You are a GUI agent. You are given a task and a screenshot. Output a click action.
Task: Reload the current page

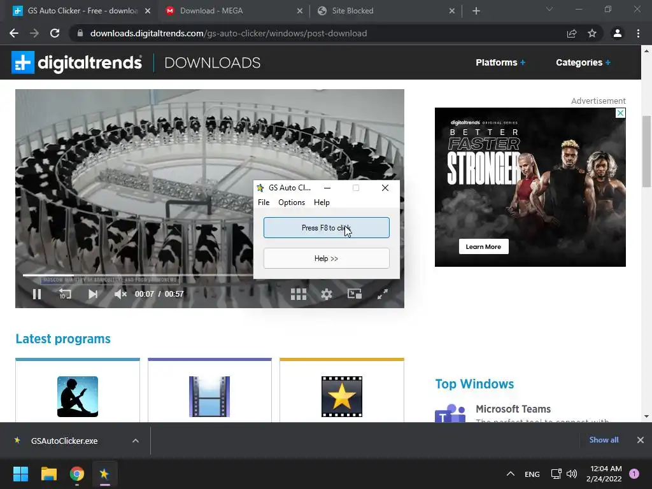(55, 33)
